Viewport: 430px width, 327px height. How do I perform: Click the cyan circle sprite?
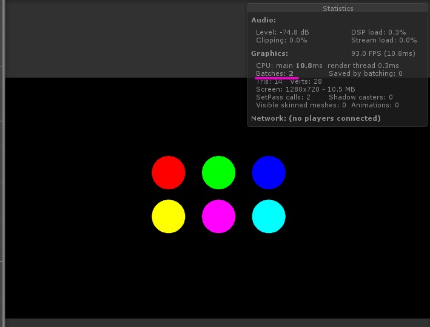pos(269,216)
